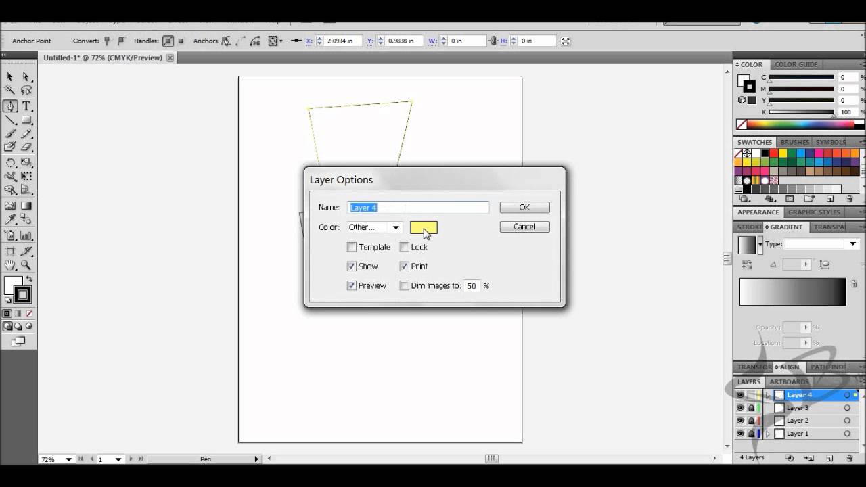Select the Gradient tool in toolbox
The height and width of the screenshot is (487, 866).
coord(26,206)
